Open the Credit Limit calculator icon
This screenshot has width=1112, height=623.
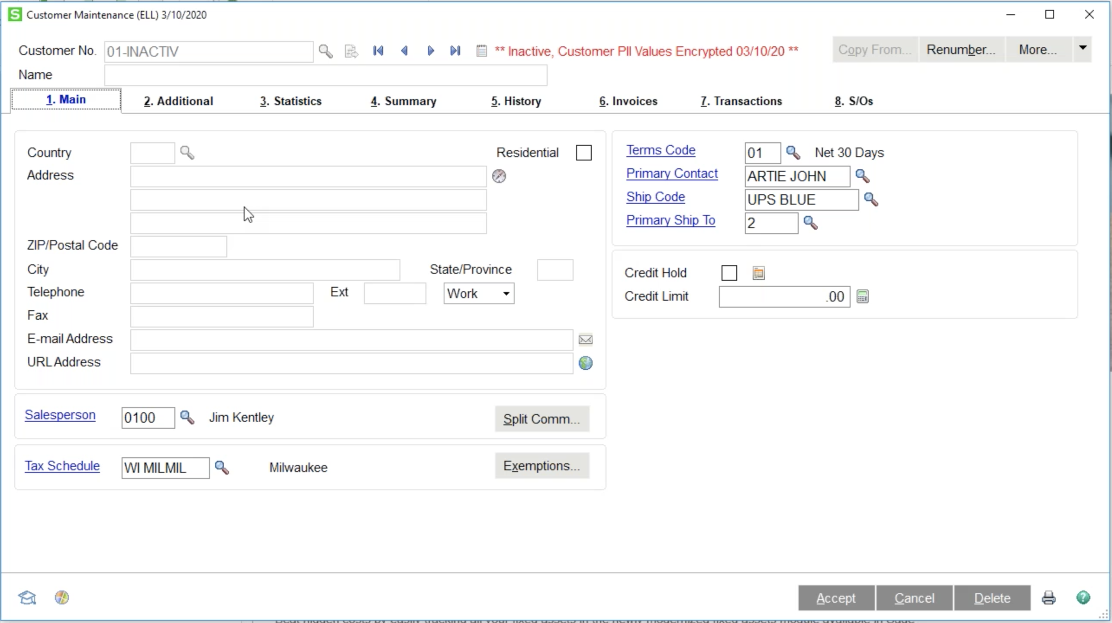point(862,296)
